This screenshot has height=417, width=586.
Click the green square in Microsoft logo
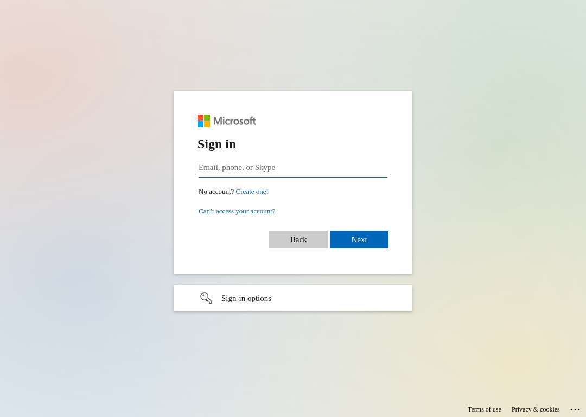point(207,117)
